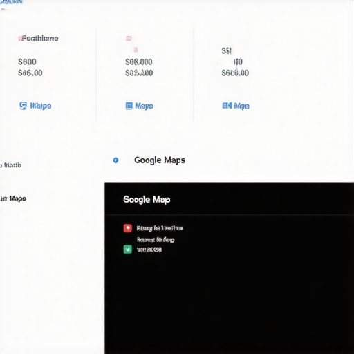Select text row beside green icon
Image resolution: width=354 pixels, height=354 pixels.
149,250
